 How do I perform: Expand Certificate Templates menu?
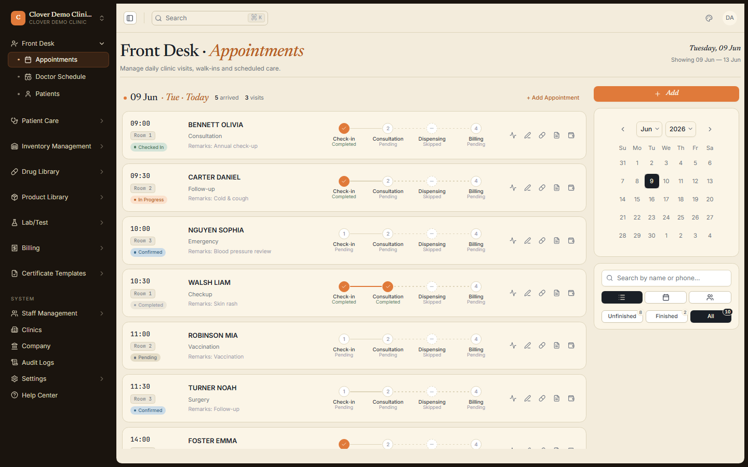58,273
